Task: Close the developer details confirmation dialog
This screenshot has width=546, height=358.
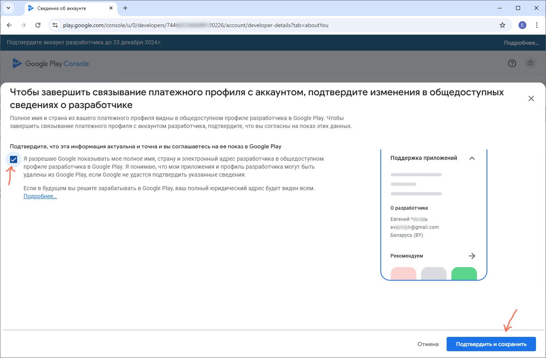Action: pyautogui.click(x=531, y=98)
